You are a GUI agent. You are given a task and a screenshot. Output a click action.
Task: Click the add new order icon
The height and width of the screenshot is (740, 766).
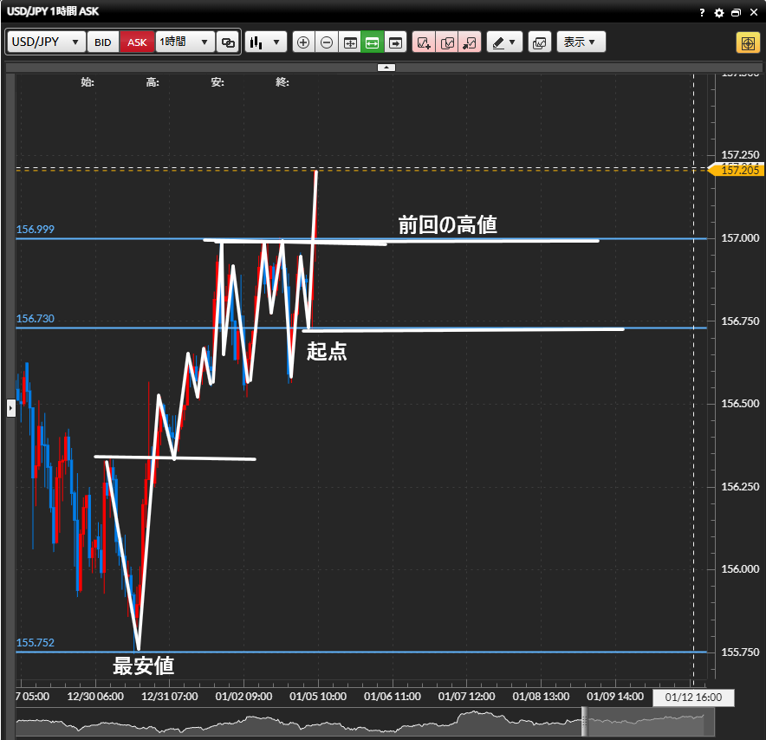point(424,42)
